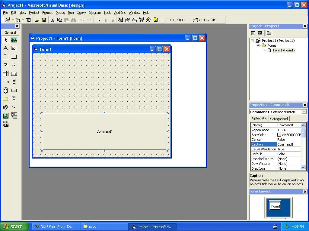
Task: Start the program with the Run arrow
Action: click(99, 20)
